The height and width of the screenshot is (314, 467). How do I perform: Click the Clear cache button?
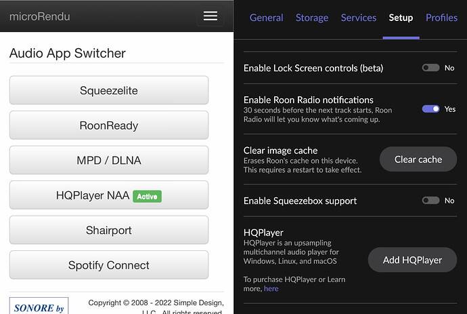(418, 159)
